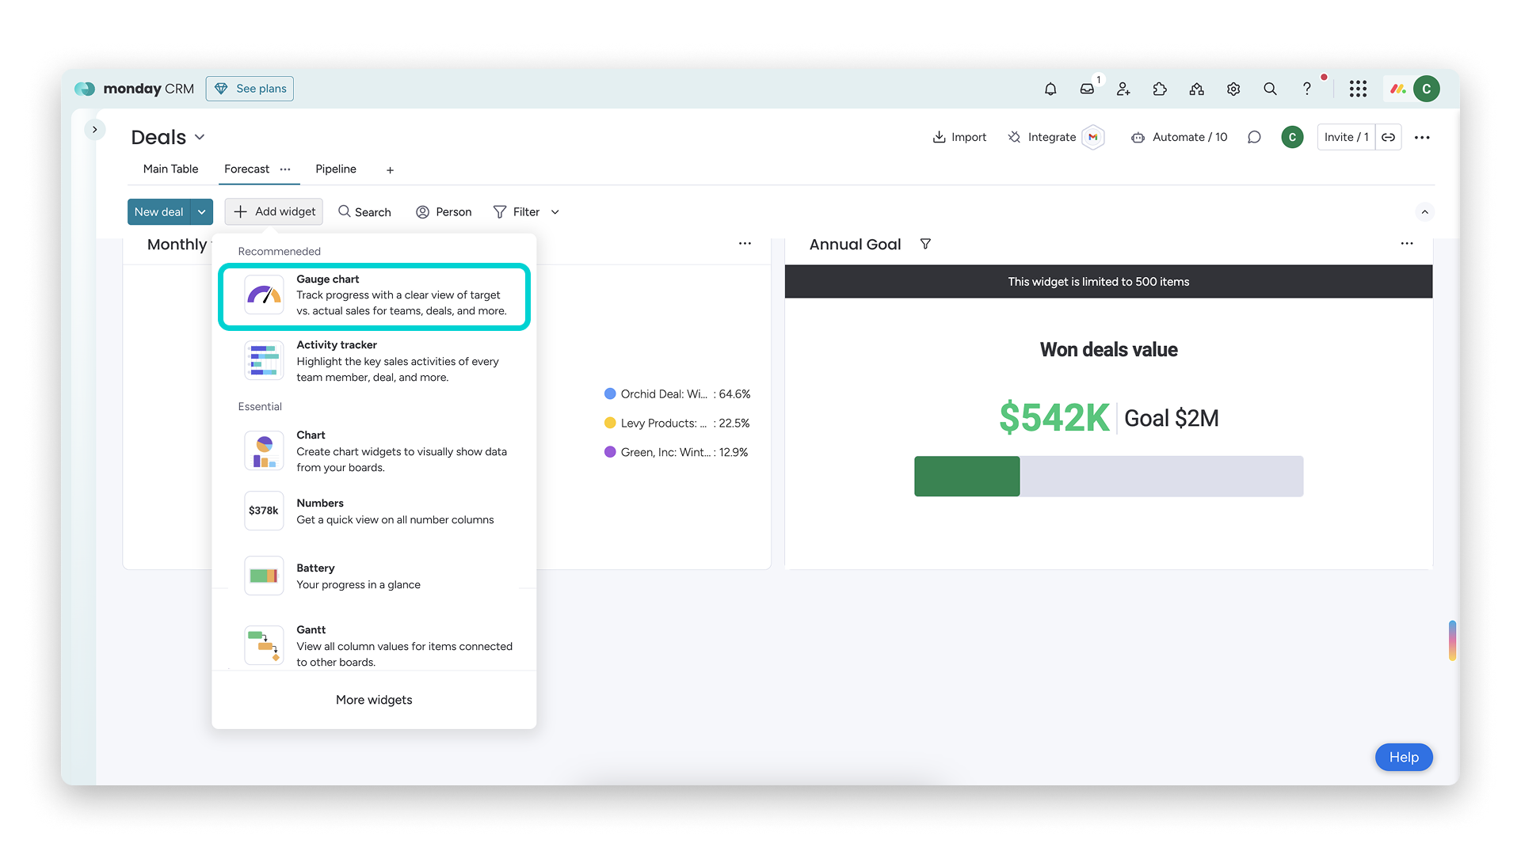Click the Invite / 1 button
1521x855 pixels.
tap(1346, 137)
